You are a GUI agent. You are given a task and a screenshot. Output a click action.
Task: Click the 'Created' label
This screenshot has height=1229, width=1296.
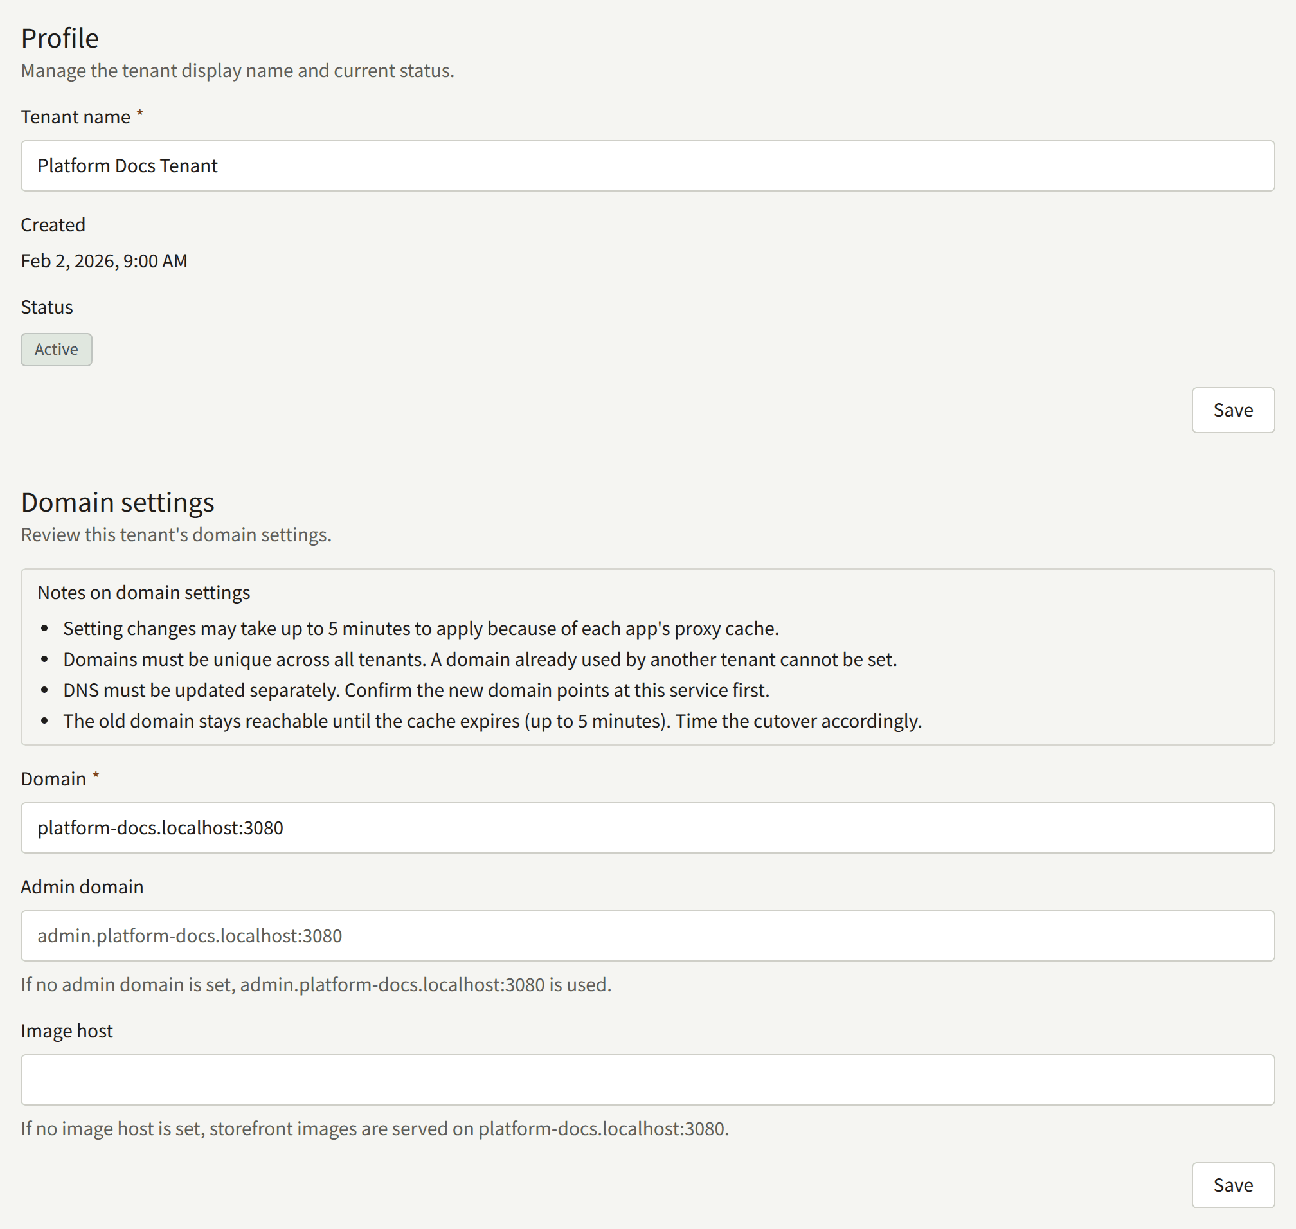53,225
